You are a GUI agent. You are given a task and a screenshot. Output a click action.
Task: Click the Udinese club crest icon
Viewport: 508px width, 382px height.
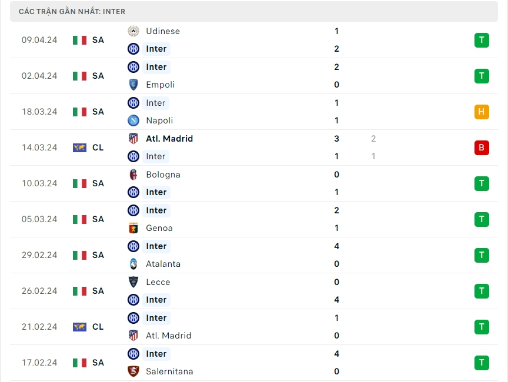click(133, 31)
